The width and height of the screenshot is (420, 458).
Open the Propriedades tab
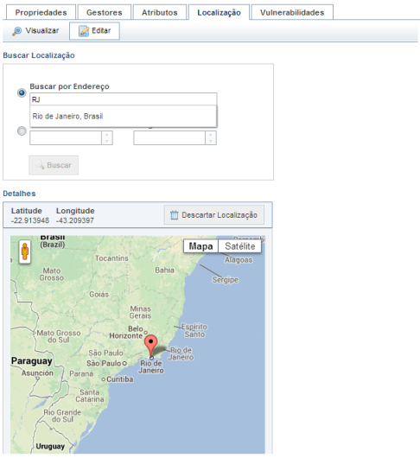pyautogui.click(x=41, y=13)
